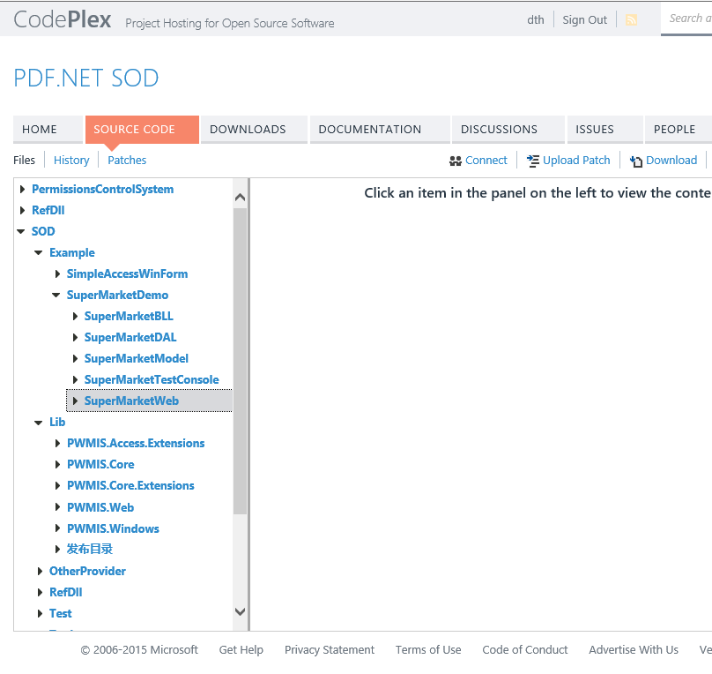The width and height of the screenshot is (712, 674).
Task: Select the PWMIS.Windows tree folder
Action: 113,528
